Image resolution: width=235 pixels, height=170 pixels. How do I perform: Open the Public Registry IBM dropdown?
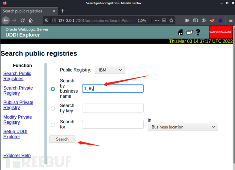click(110, 70)
